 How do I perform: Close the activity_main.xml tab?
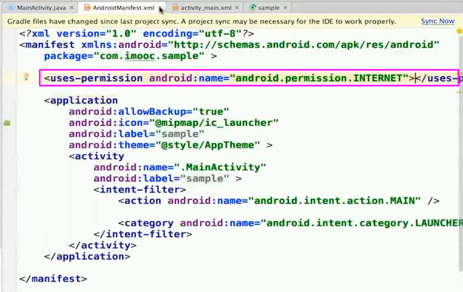237,8
